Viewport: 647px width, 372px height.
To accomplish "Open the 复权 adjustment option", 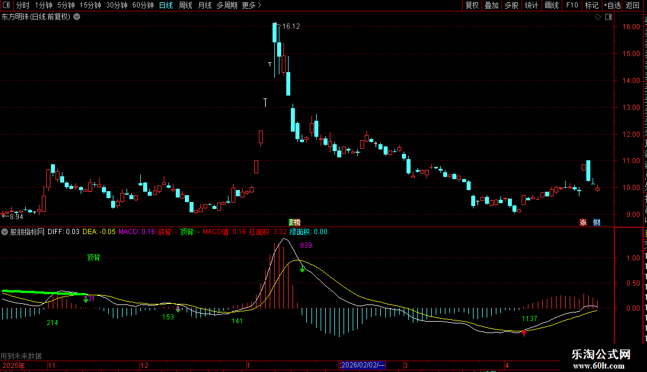I will tap(472, 5).
